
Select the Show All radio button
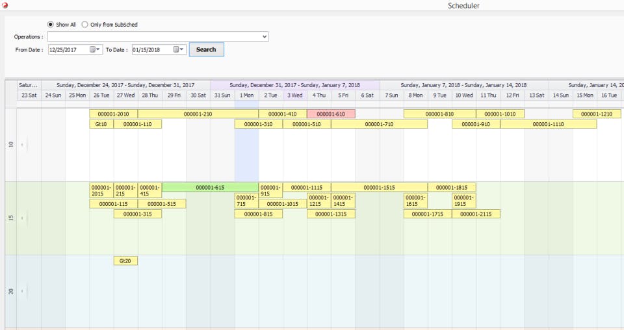tap(51, 24)
